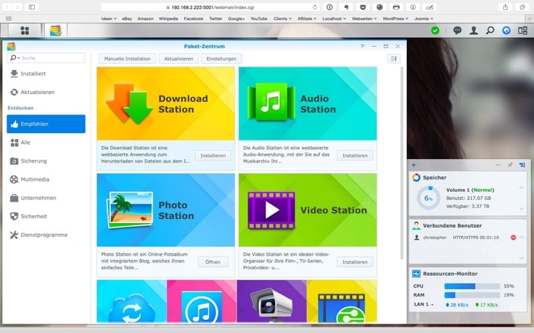534x333 pixels.
Task: Open Photo Station with Öffnen button
Action: tap(213, 262)
